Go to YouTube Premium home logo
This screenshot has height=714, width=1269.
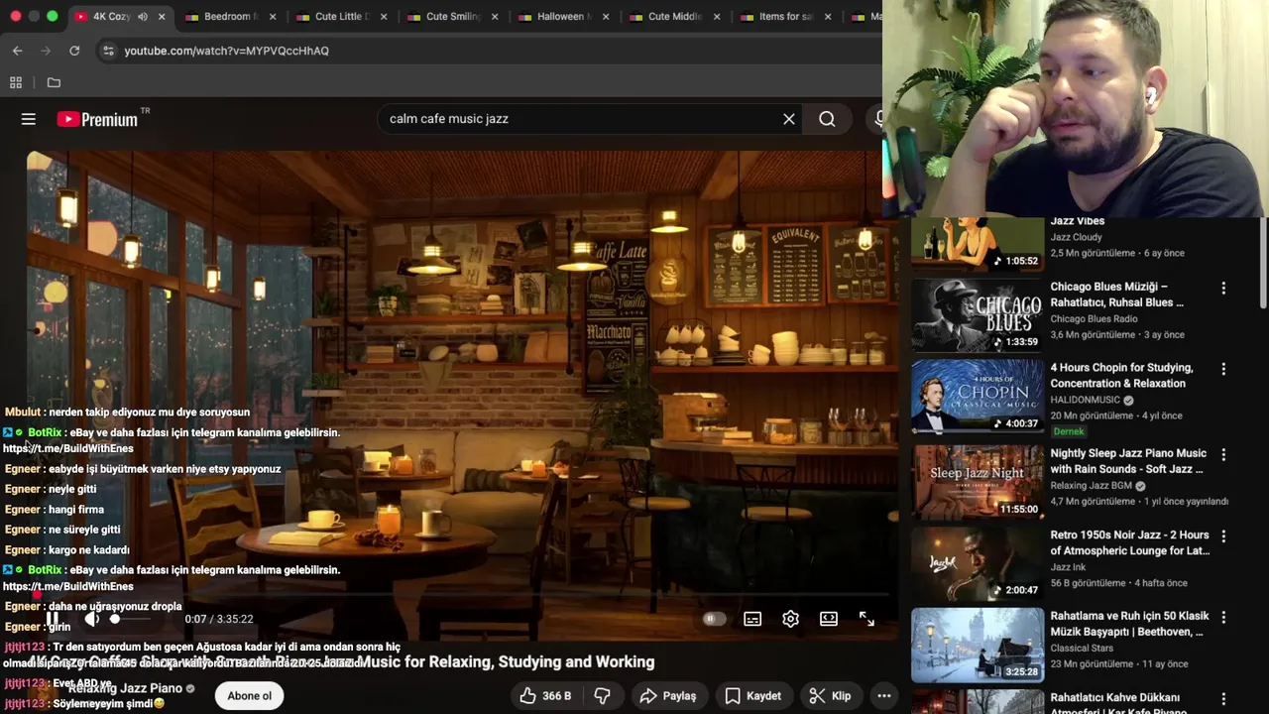tap(97, 119)
